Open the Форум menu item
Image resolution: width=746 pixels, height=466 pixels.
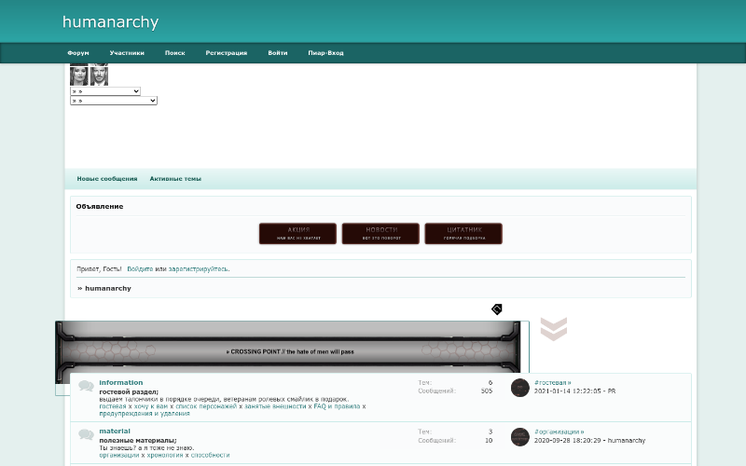pos(78,53)
